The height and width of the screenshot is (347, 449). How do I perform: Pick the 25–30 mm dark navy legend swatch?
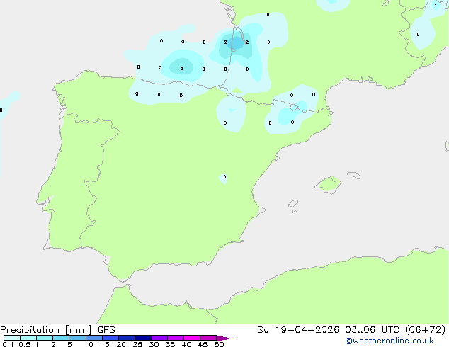pyautogui.click(x=143, y=338)
